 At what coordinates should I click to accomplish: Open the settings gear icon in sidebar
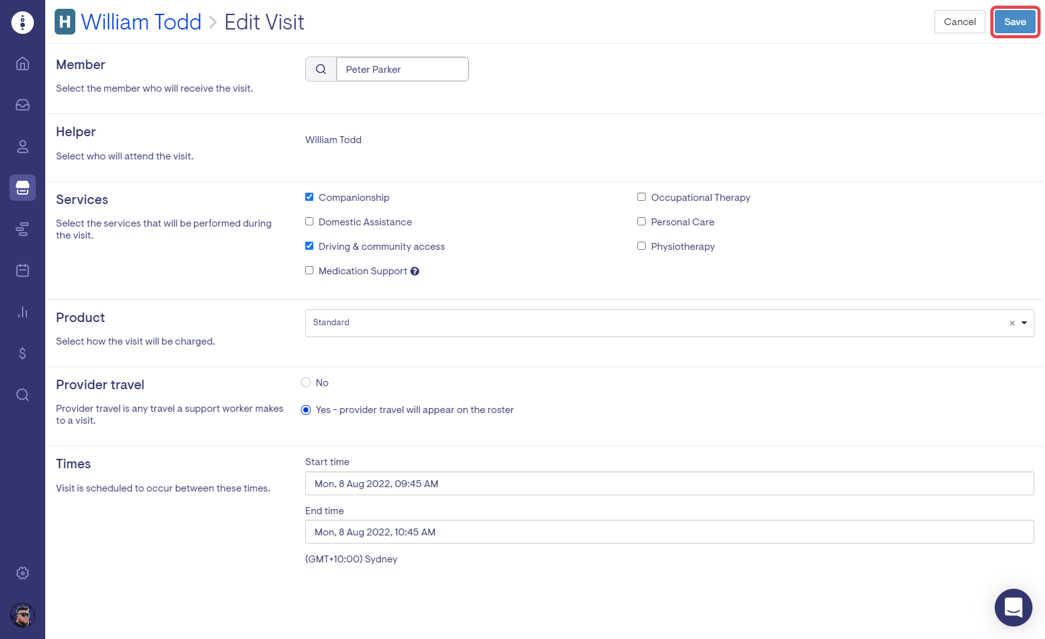(23, 573)
